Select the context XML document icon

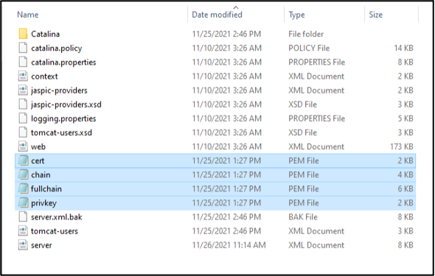(x=24, y=76)
